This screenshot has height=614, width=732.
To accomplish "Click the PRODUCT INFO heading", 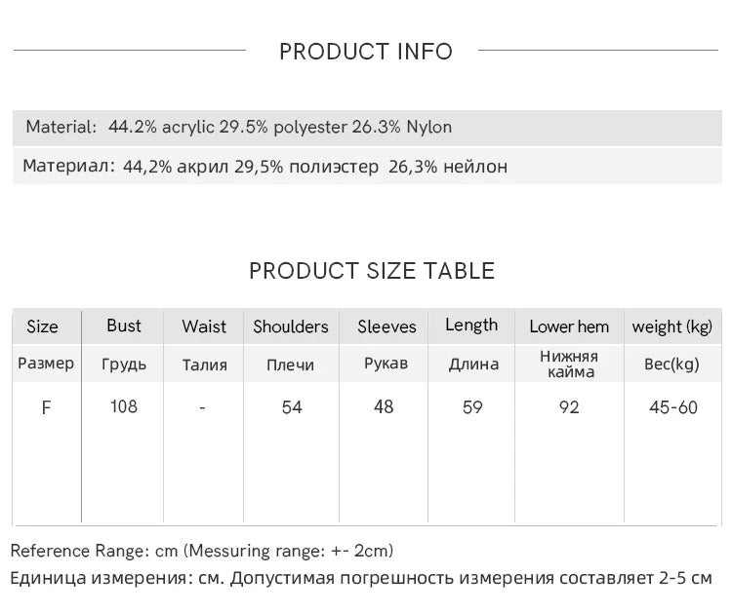I will 366,52.
